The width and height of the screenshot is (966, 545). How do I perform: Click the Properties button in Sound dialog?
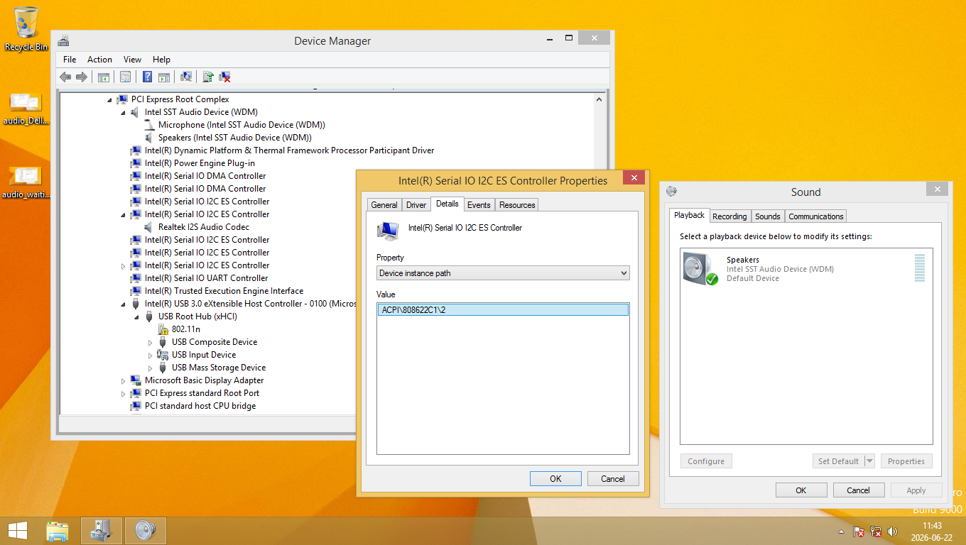click(906, 461)
